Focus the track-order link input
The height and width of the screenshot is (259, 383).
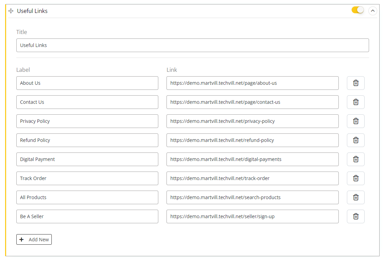252,178
